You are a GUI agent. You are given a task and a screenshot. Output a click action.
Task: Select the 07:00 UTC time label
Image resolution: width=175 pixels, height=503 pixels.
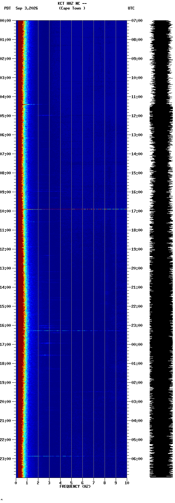click(137, 21)
